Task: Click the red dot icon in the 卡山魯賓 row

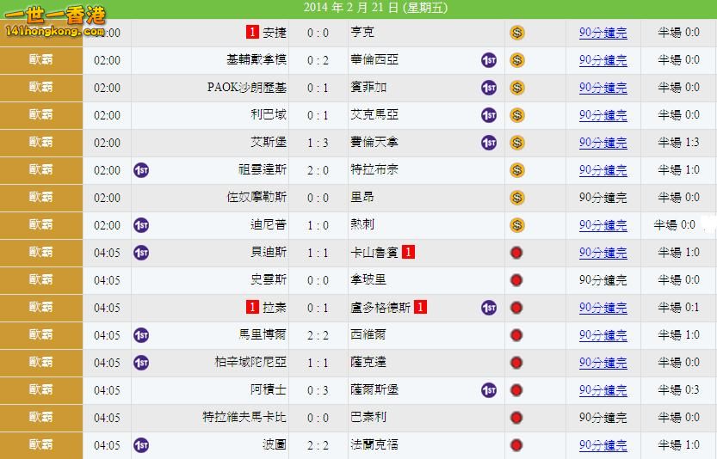Action: [x=516, y=253]
